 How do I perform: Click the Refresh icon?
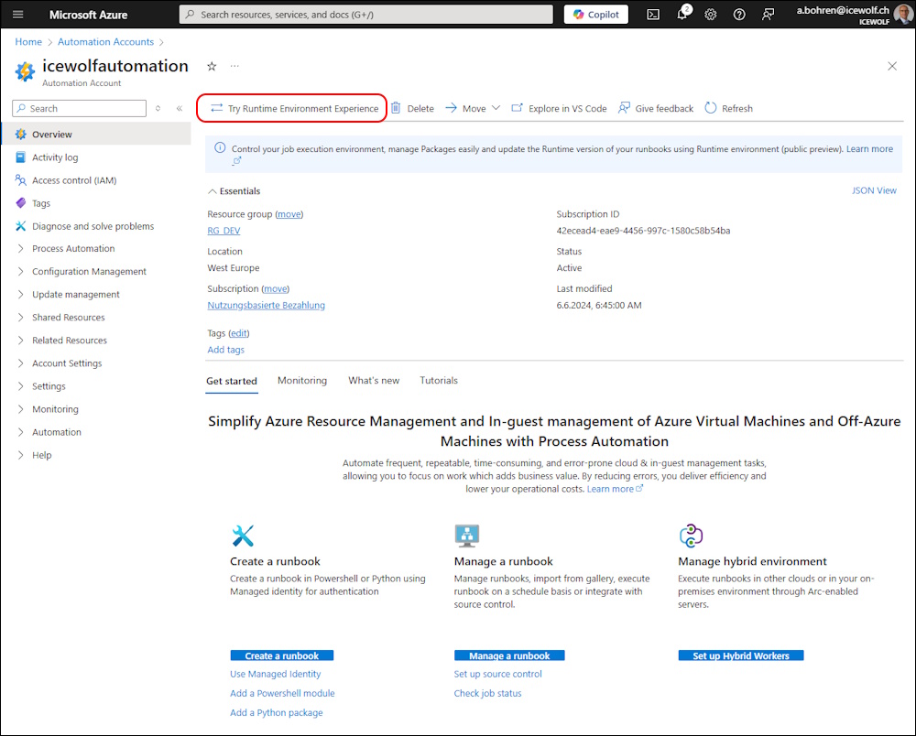pyautogui.click(x=711, y=108)
